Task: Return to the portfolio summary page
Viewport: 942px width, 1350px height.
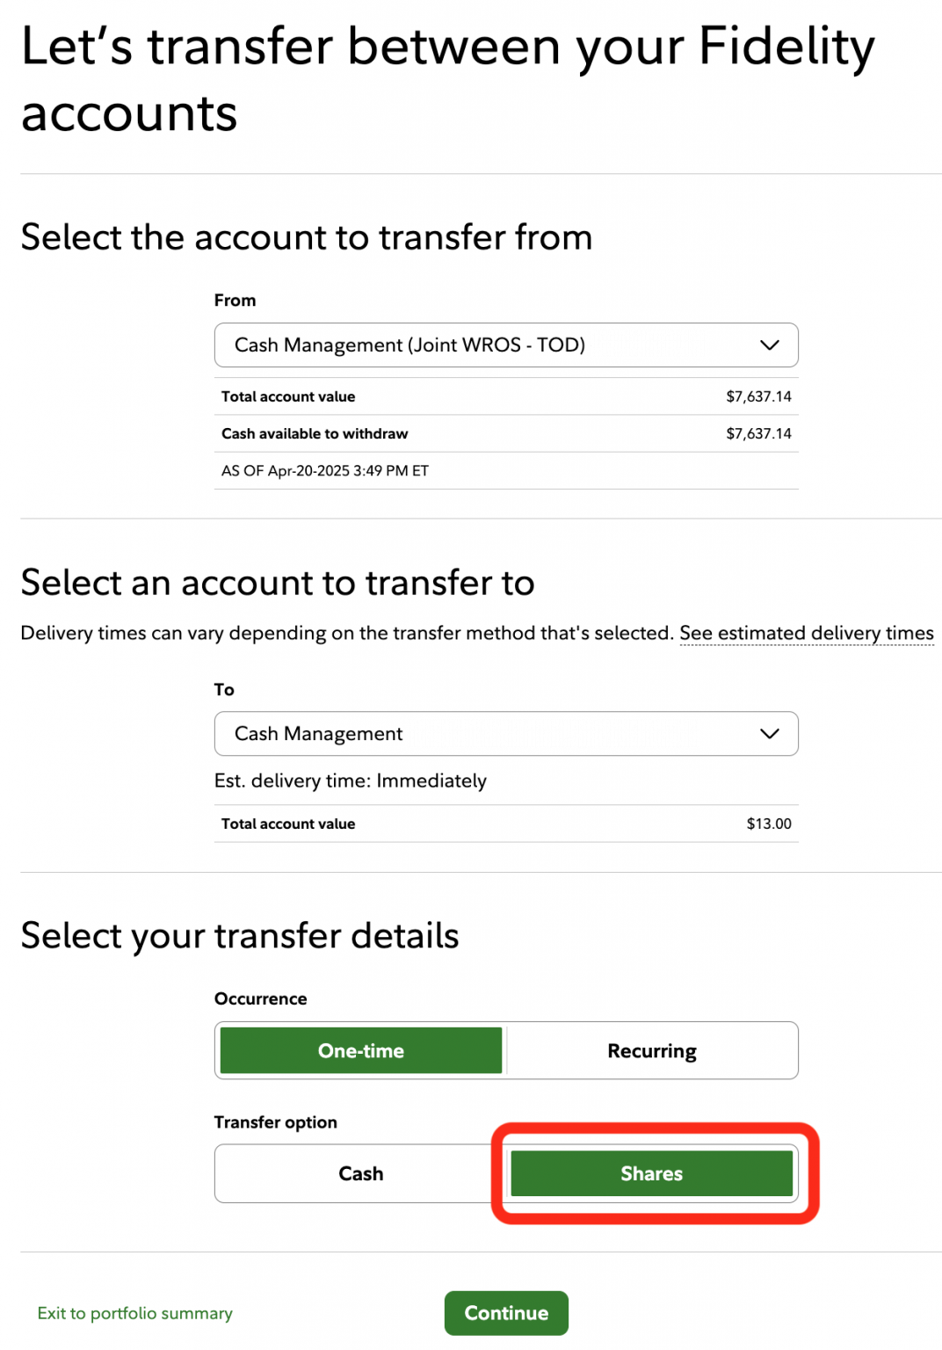Action: pos(134,1312)
